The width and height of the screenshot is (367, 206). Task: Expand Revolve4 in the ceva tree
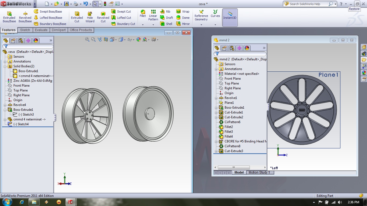tap(5, 105)
